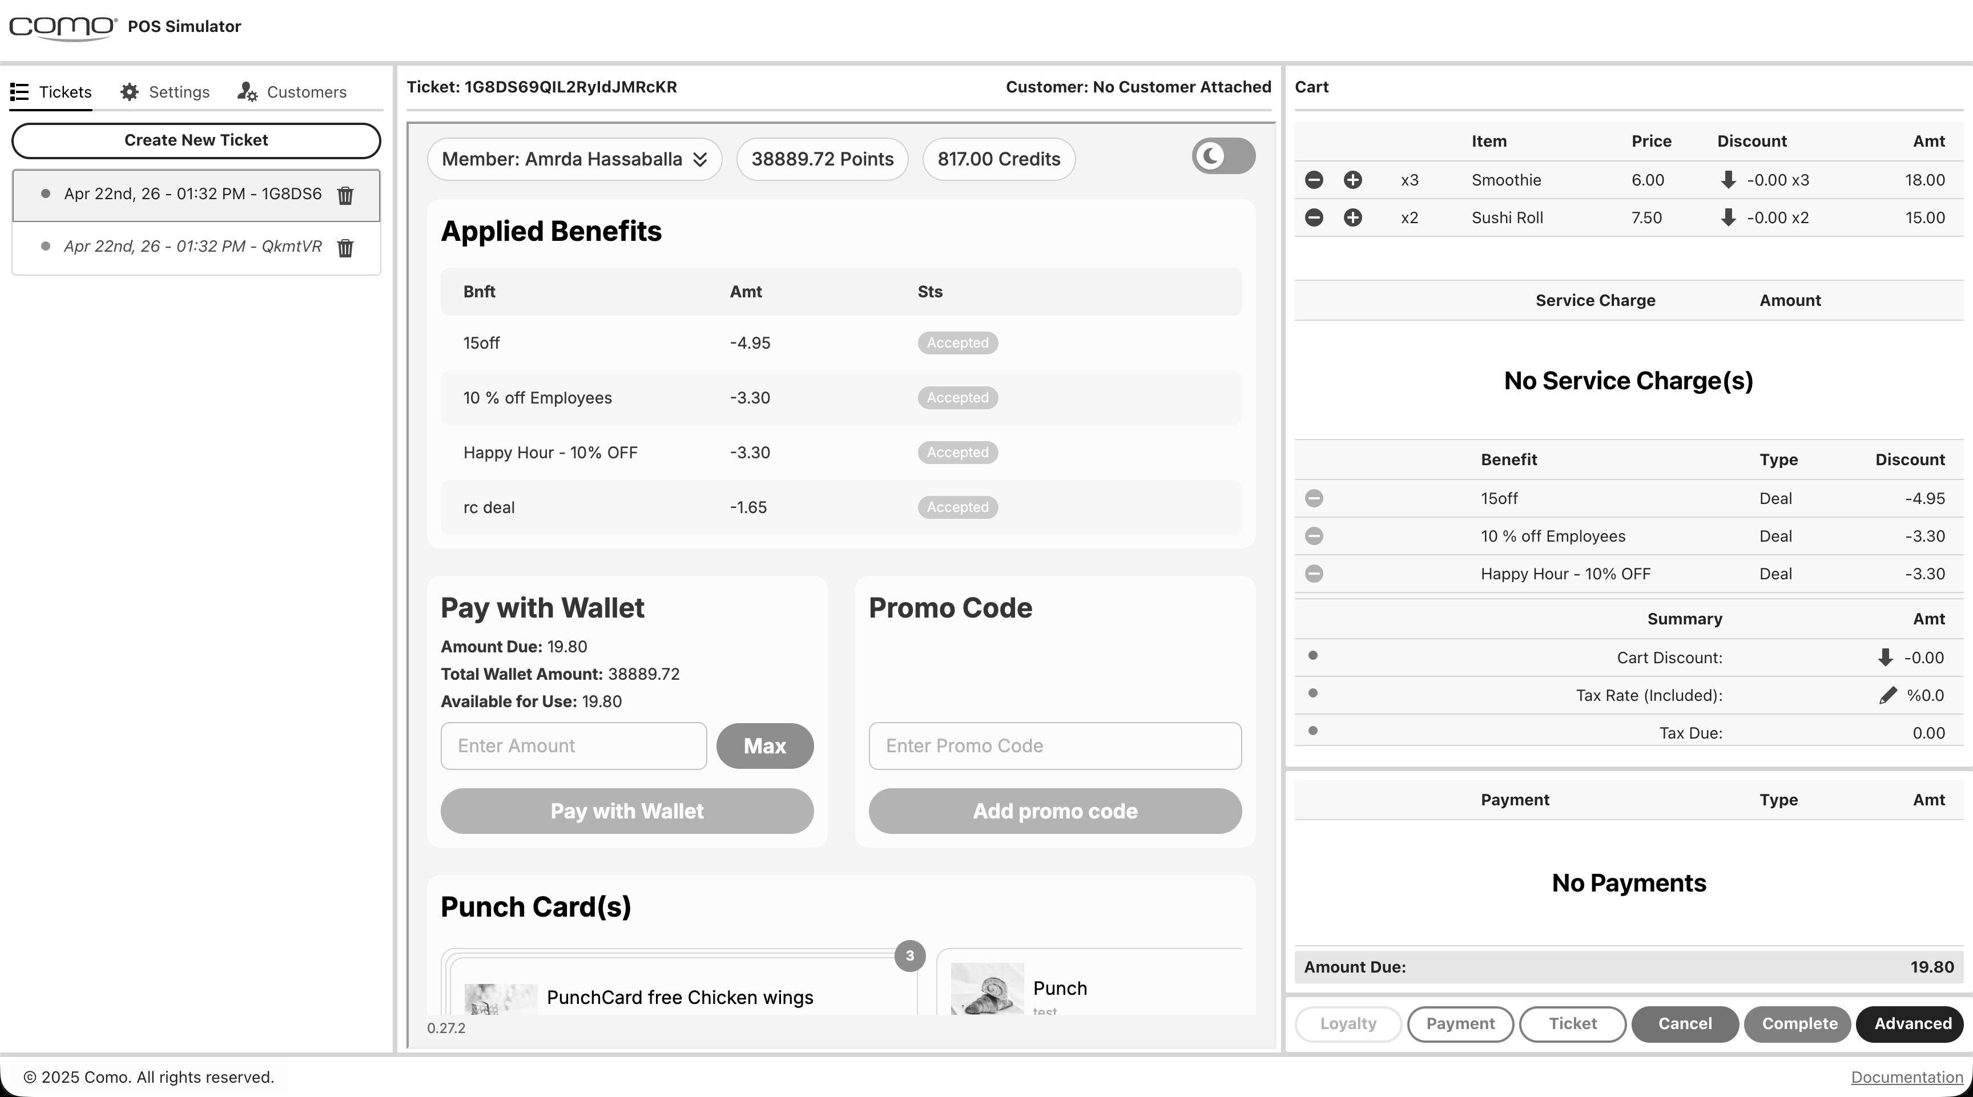Viewport: 1973px width, 1097px height.
Task: Click the Smoothie amount 18.00
Action: (1924, 180)
